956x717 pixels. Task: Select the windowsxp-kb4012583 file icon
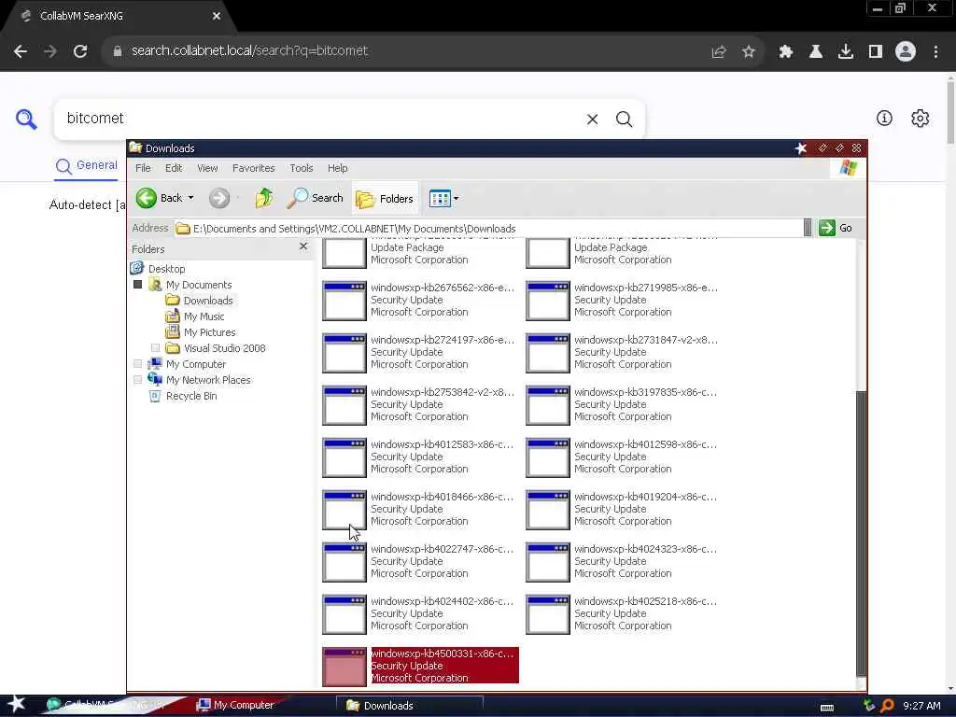click(344, 457)
